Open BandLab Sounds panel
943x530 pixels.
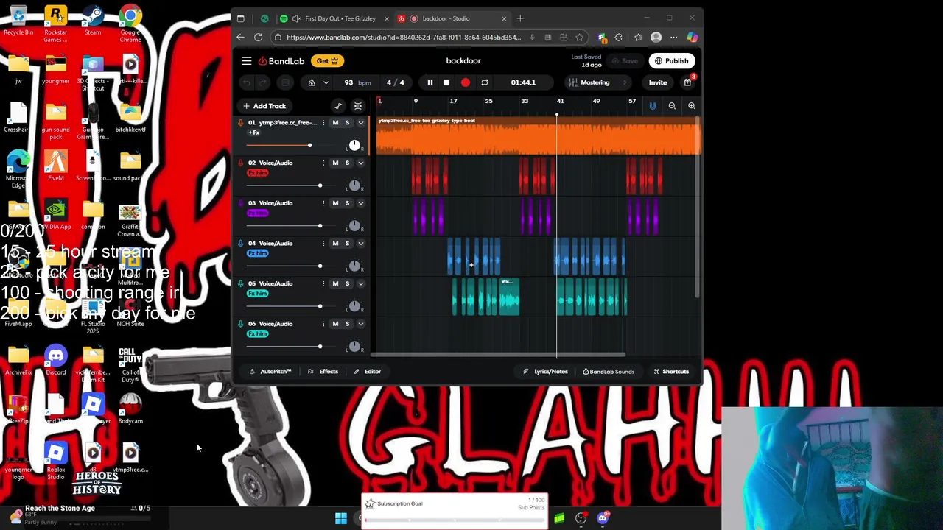click(x=608, y=372)
